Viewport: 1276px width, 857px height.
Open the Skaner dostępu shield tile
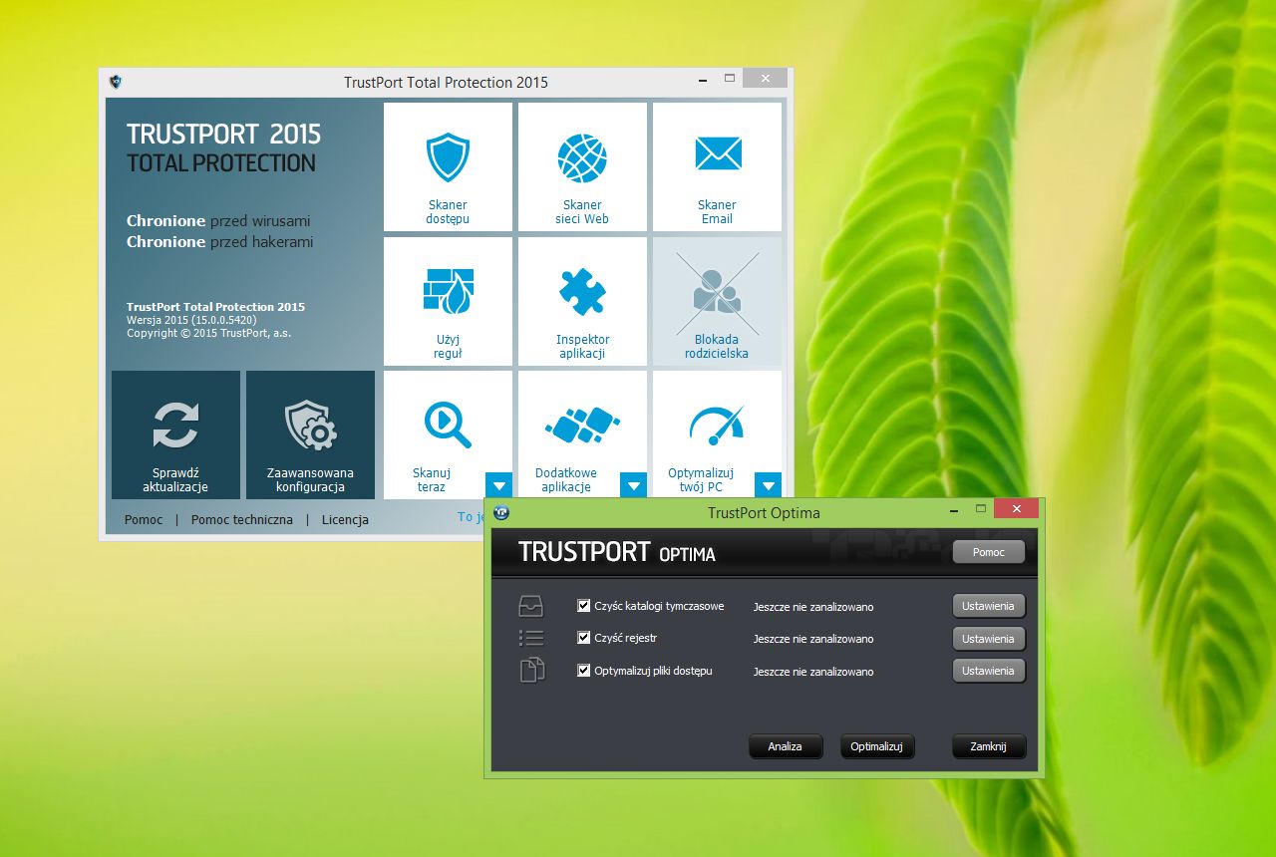coord(448,166)
